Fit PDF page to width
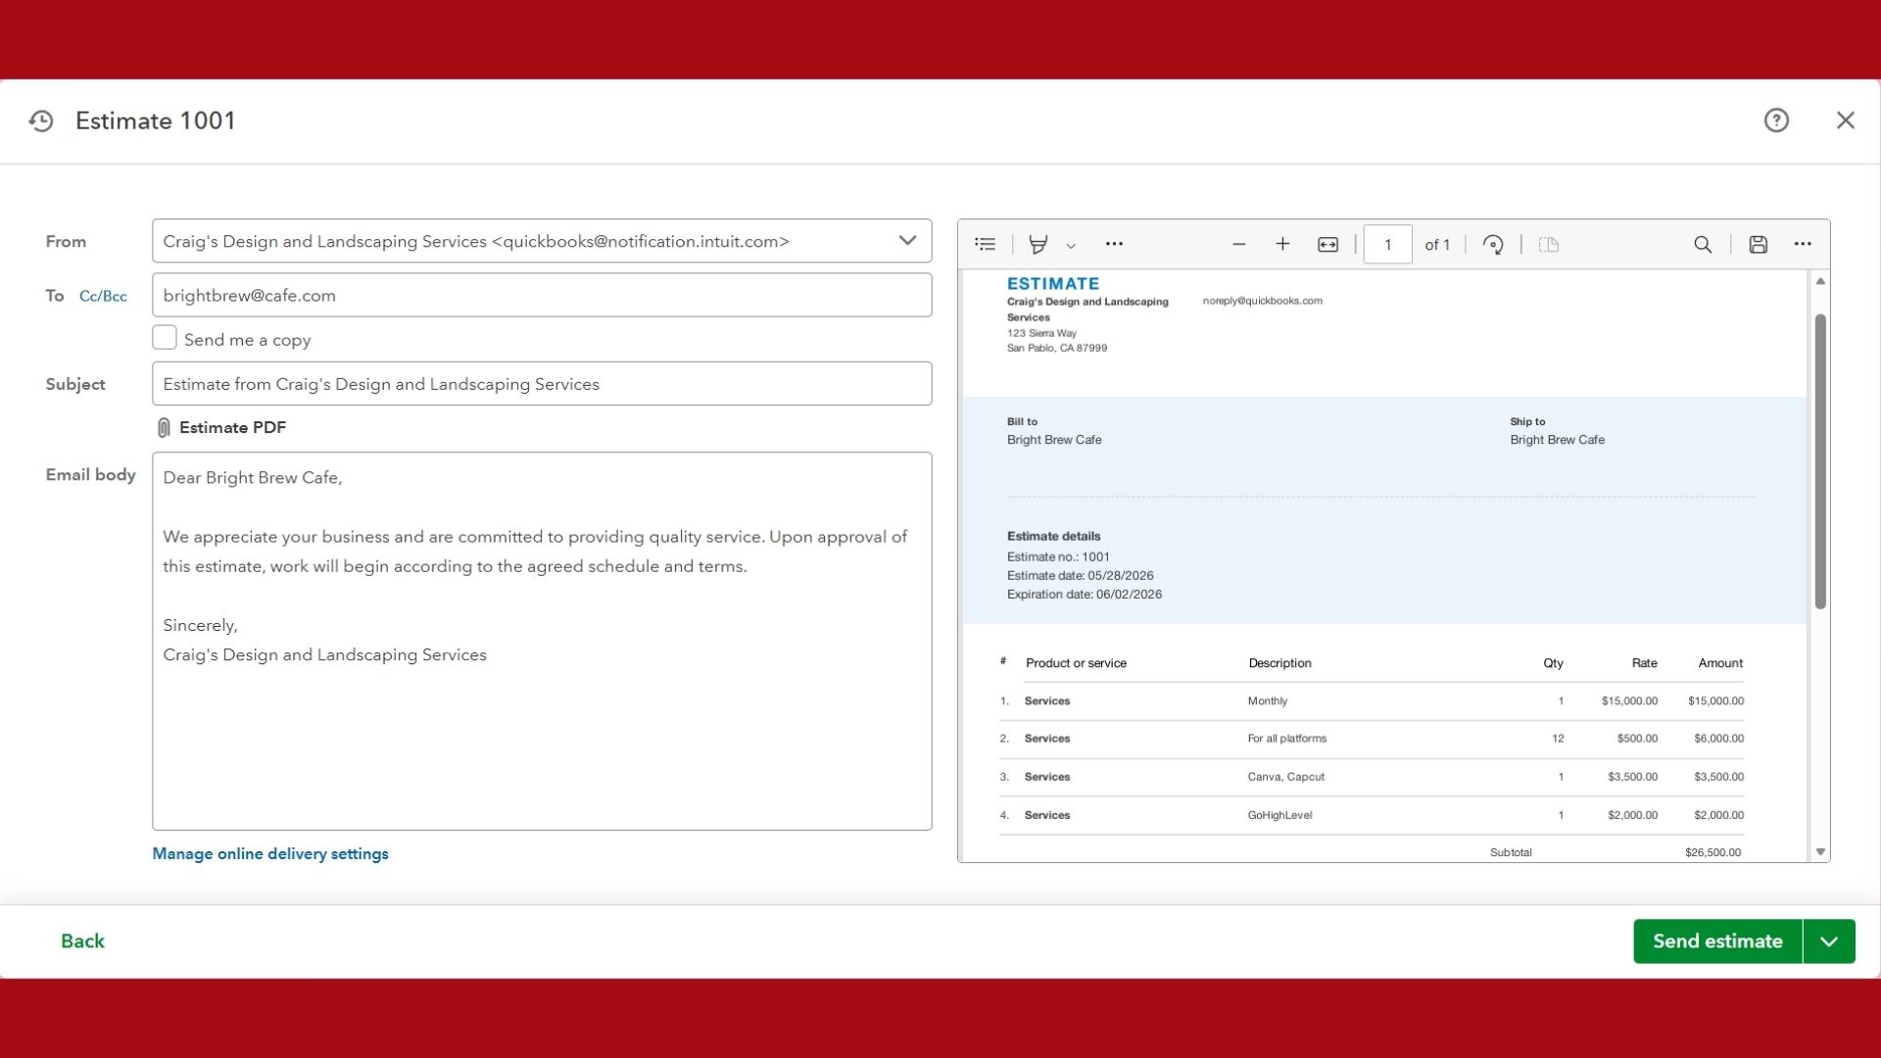1881x1058 pixels. [x=1327, y=244]
